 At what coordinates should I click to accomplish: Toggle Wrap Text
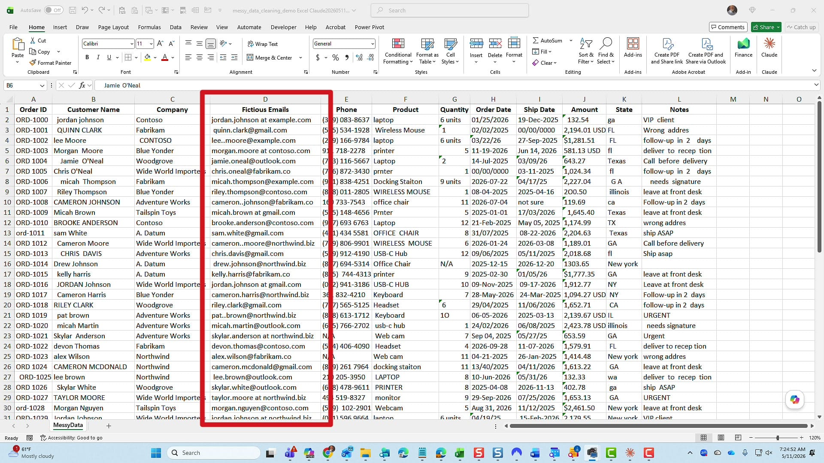[263, 44]
